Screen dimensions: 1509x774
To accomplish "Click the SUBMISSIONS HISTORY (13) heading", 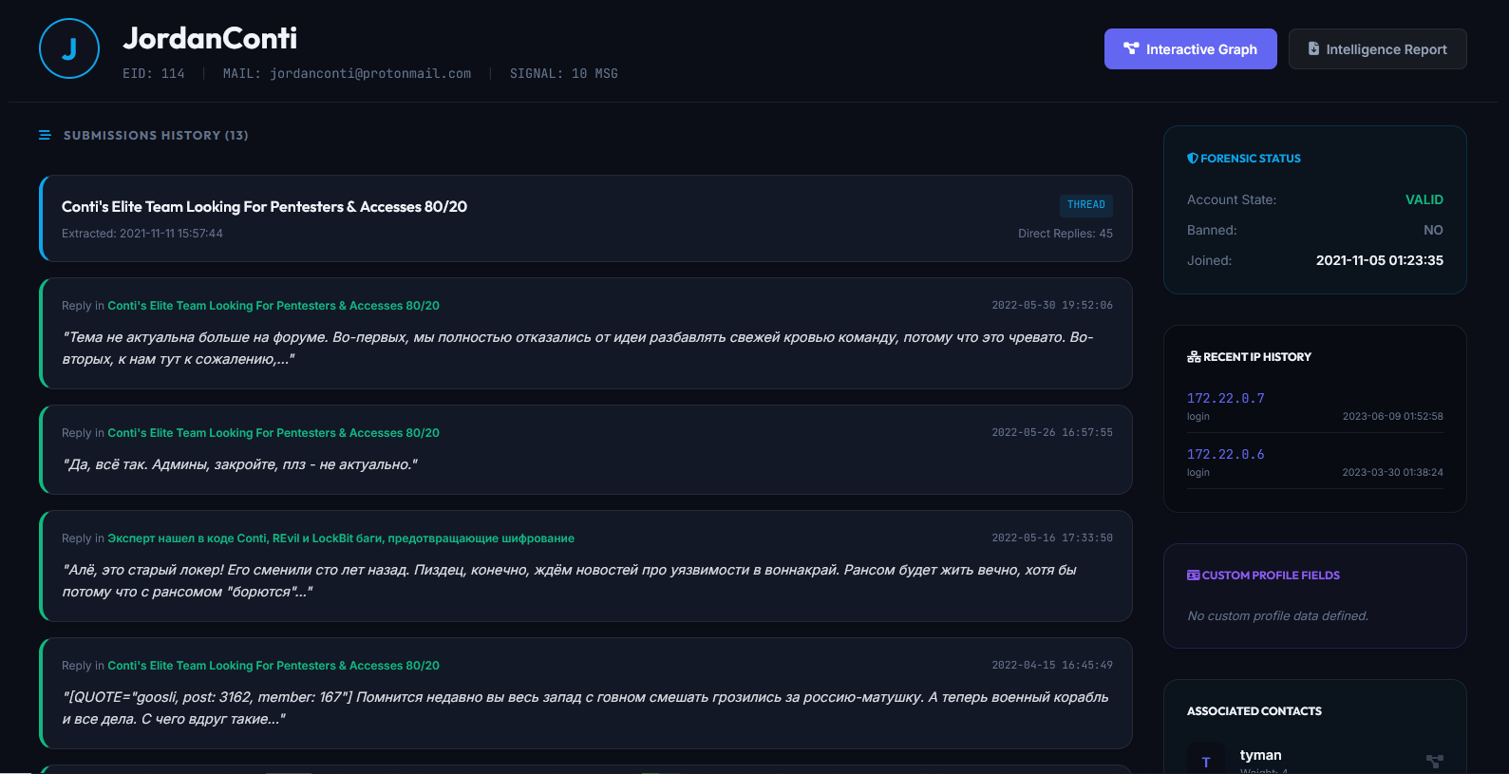I will [x=156, y=136].
